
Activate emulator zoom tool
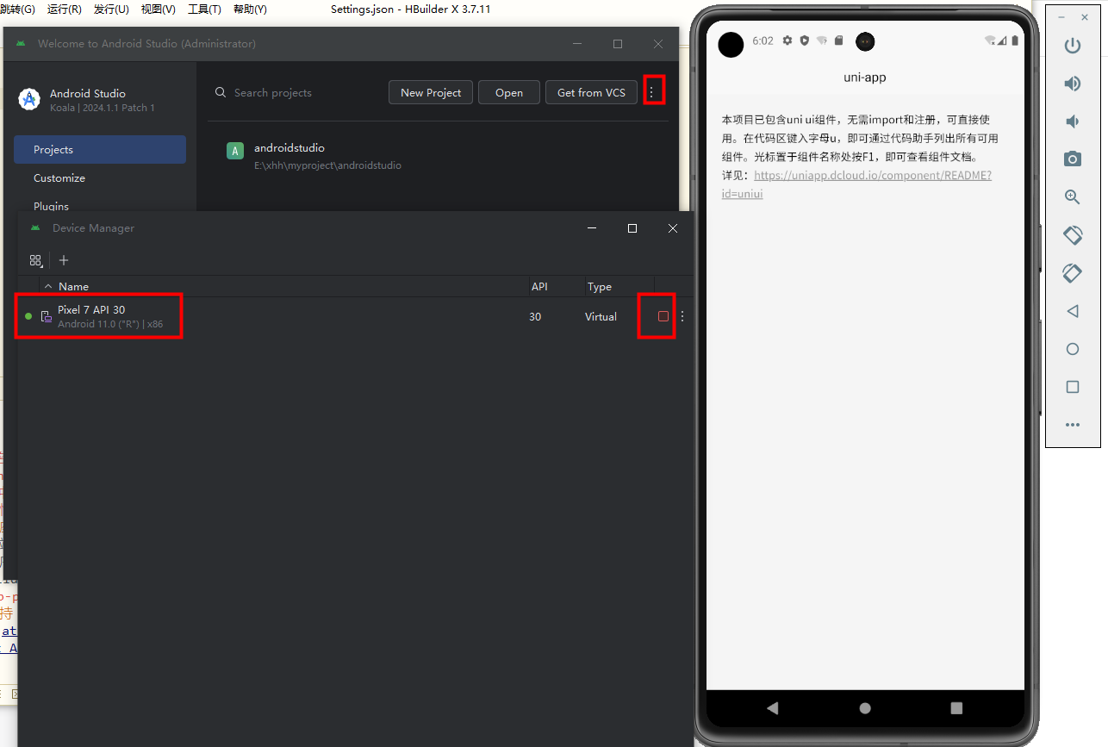1073,196
